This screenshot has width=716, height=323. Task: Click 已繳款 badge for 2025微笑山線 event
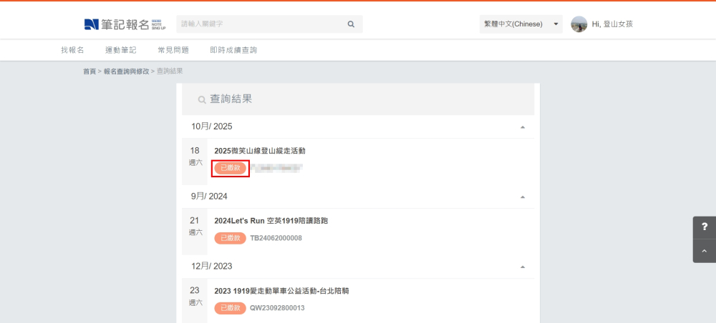click(x=230, y=168)
